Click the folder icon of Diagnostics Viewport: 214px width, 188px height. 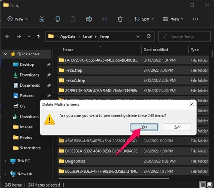[61, 161]
